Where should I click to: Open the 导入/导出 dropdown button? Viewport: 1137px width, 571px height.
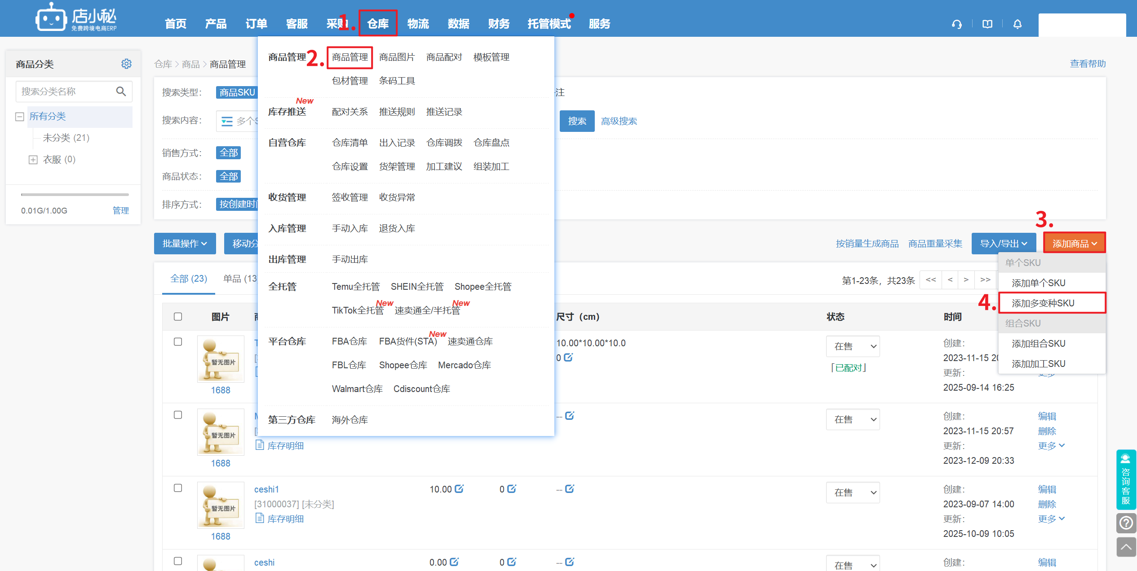coord(1003,244)
